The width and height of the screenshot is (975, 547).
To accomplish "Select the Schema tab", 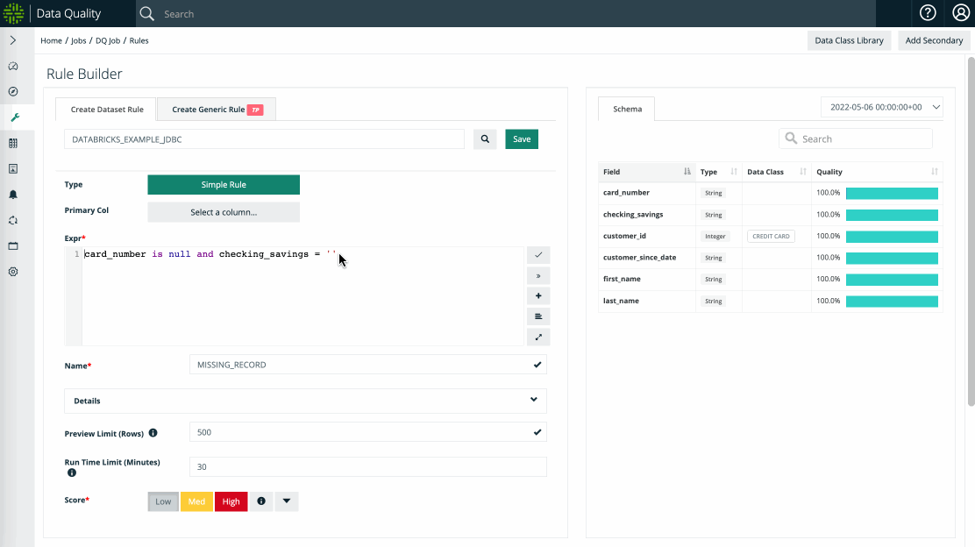I will point(627,110).
